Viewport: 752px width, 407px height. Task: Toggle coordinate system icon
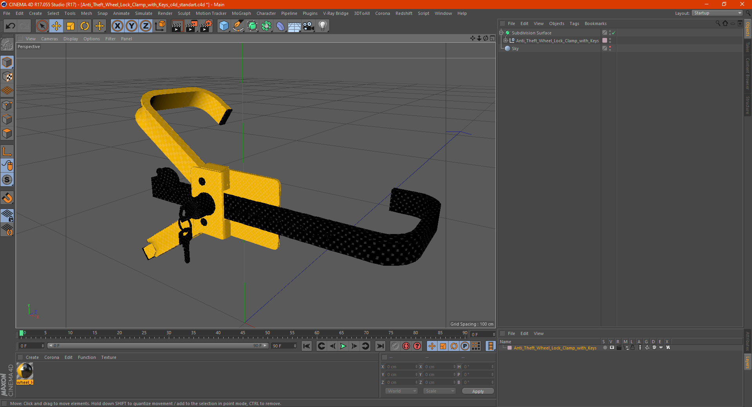(160, 26)
